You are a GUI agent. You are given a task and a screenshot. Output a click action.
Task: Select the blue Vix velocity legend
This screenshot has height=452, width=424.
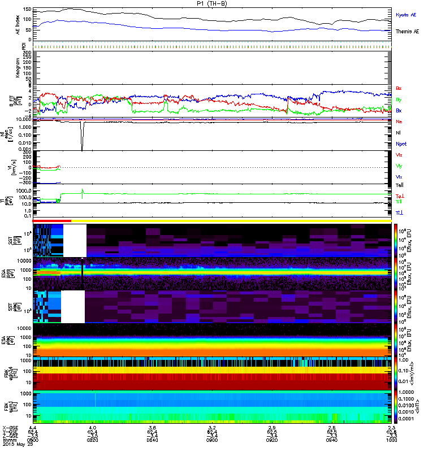(399, 177)
